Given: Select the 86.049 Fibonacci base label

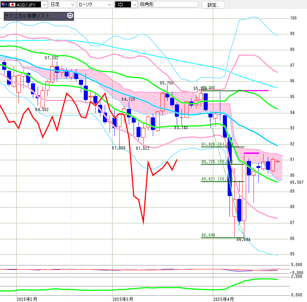Looking at the screenshot, I should (208, 235).
